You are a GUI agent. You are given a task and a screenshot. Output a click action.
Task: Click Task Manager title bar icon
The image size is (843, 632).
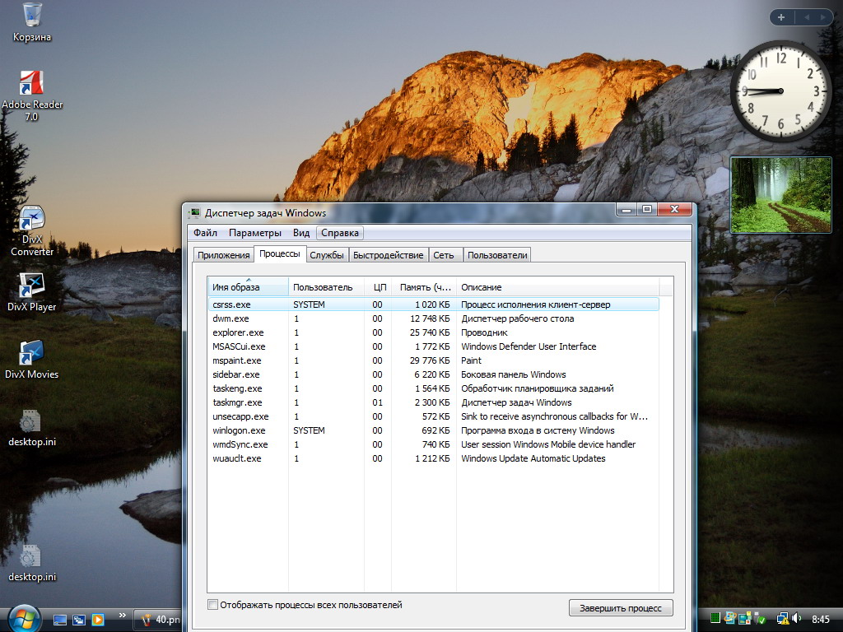pyautogui.click(x=194, y=213)
